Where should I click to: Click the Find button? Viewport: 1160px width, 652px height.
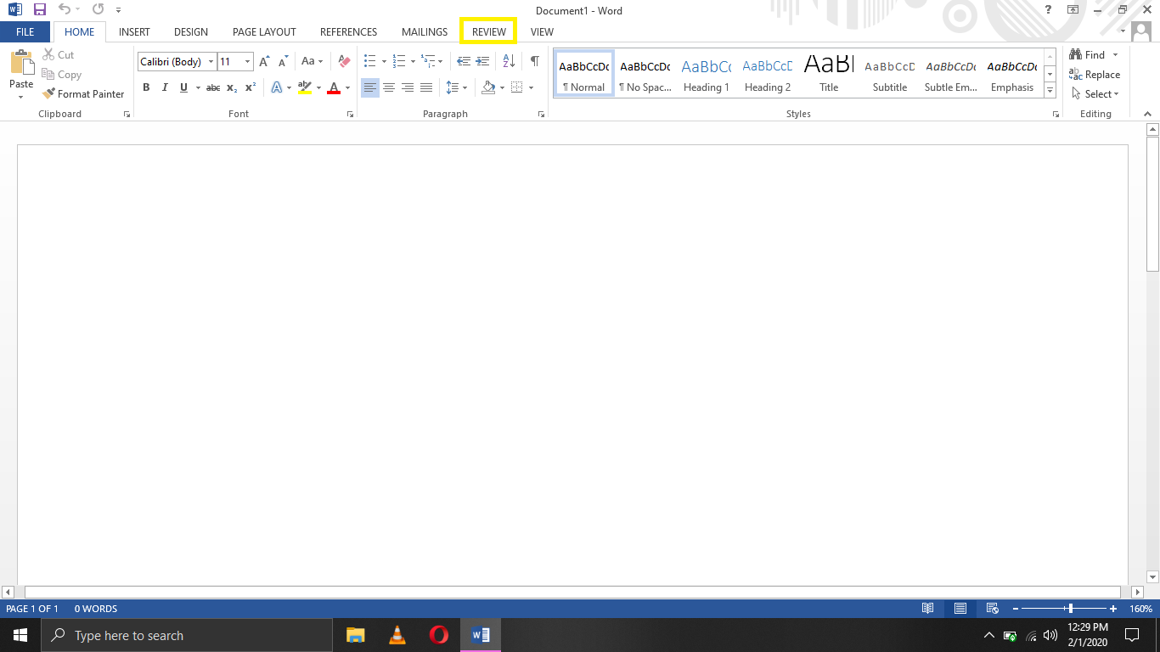pyautogui.click(x=1088, y=54)
